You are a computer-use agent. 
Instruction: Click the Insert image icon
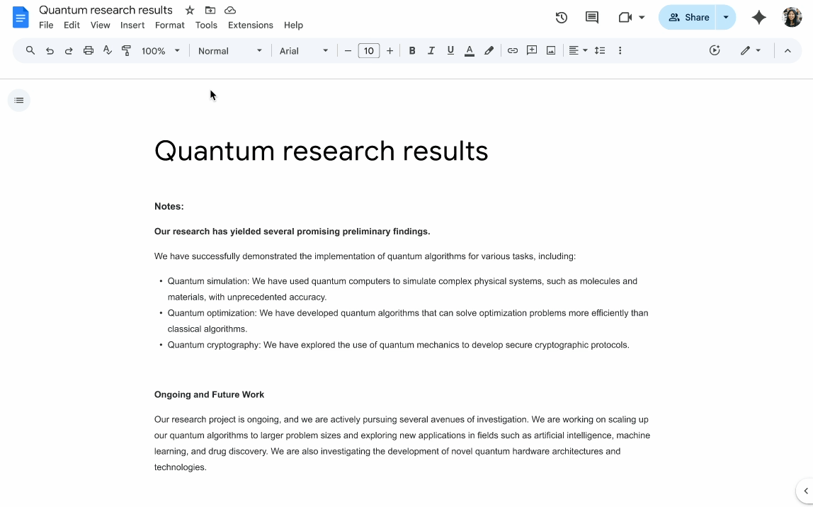[550, 50]
